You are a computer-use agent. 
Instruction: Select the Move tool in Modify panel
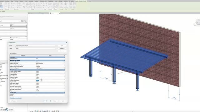[x=24, y=7]
